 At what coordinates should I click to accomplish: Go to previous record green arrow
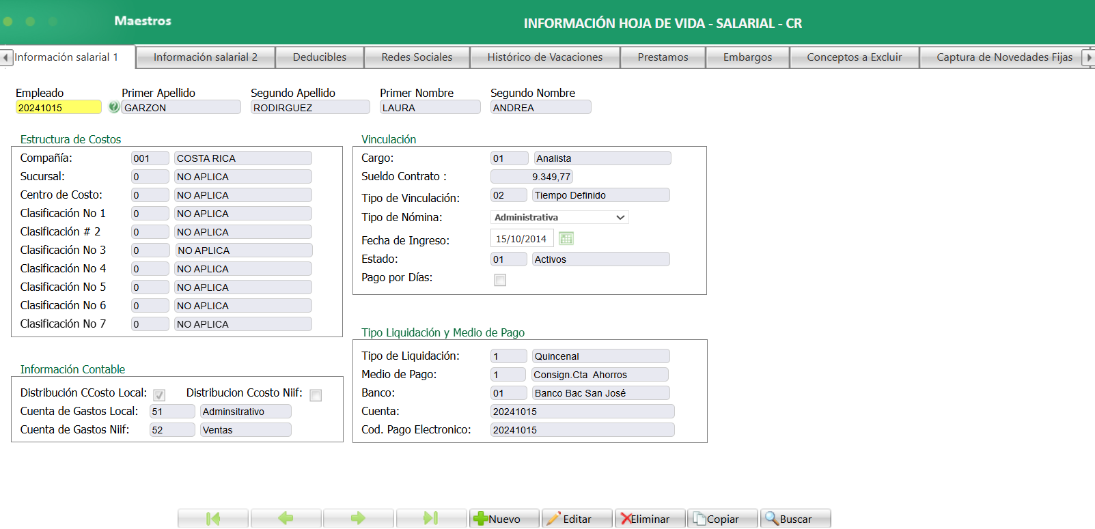286,519
